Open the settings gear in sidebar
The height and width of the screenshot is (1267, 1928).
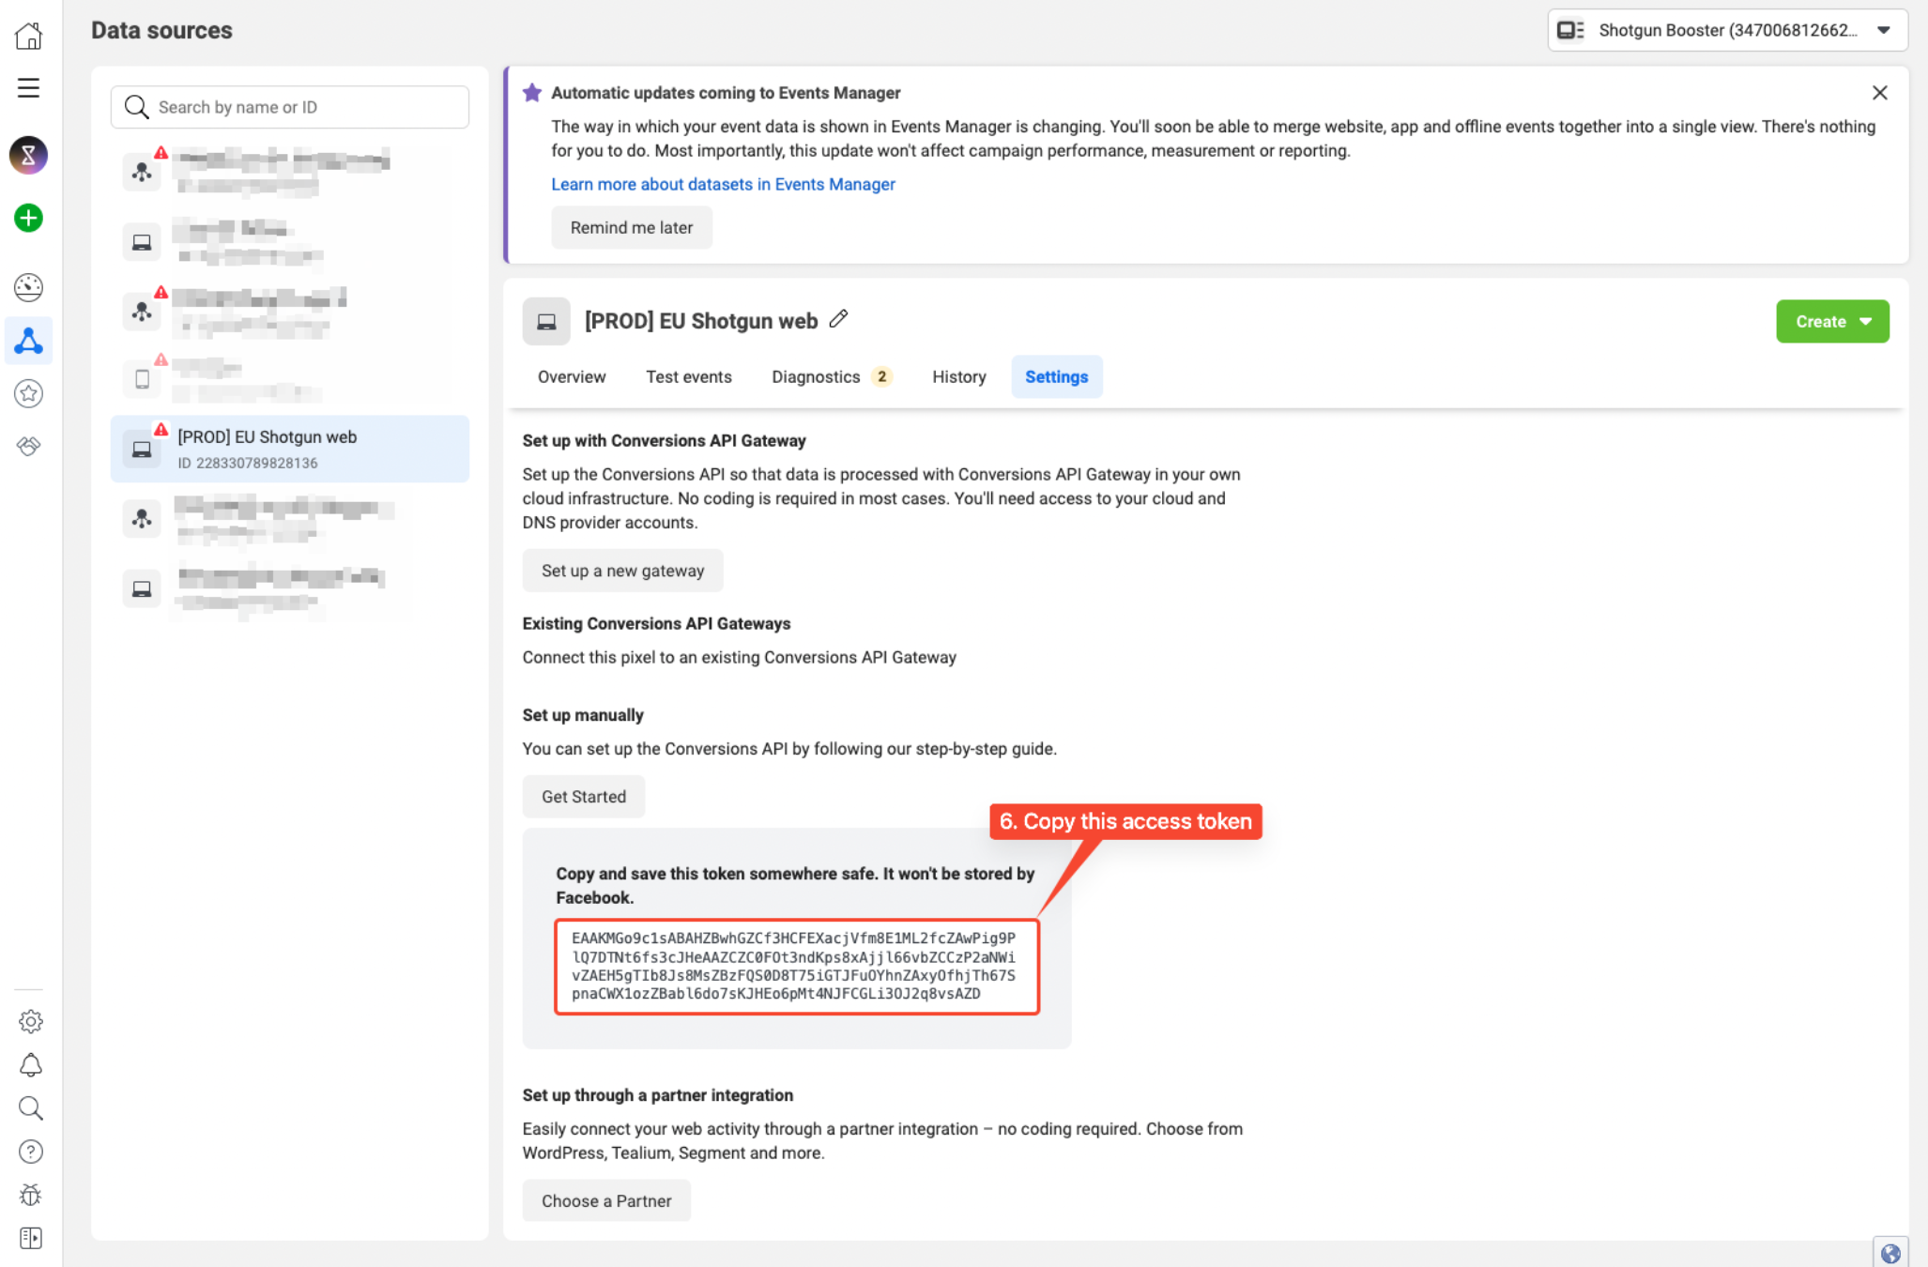point(31,1021)
